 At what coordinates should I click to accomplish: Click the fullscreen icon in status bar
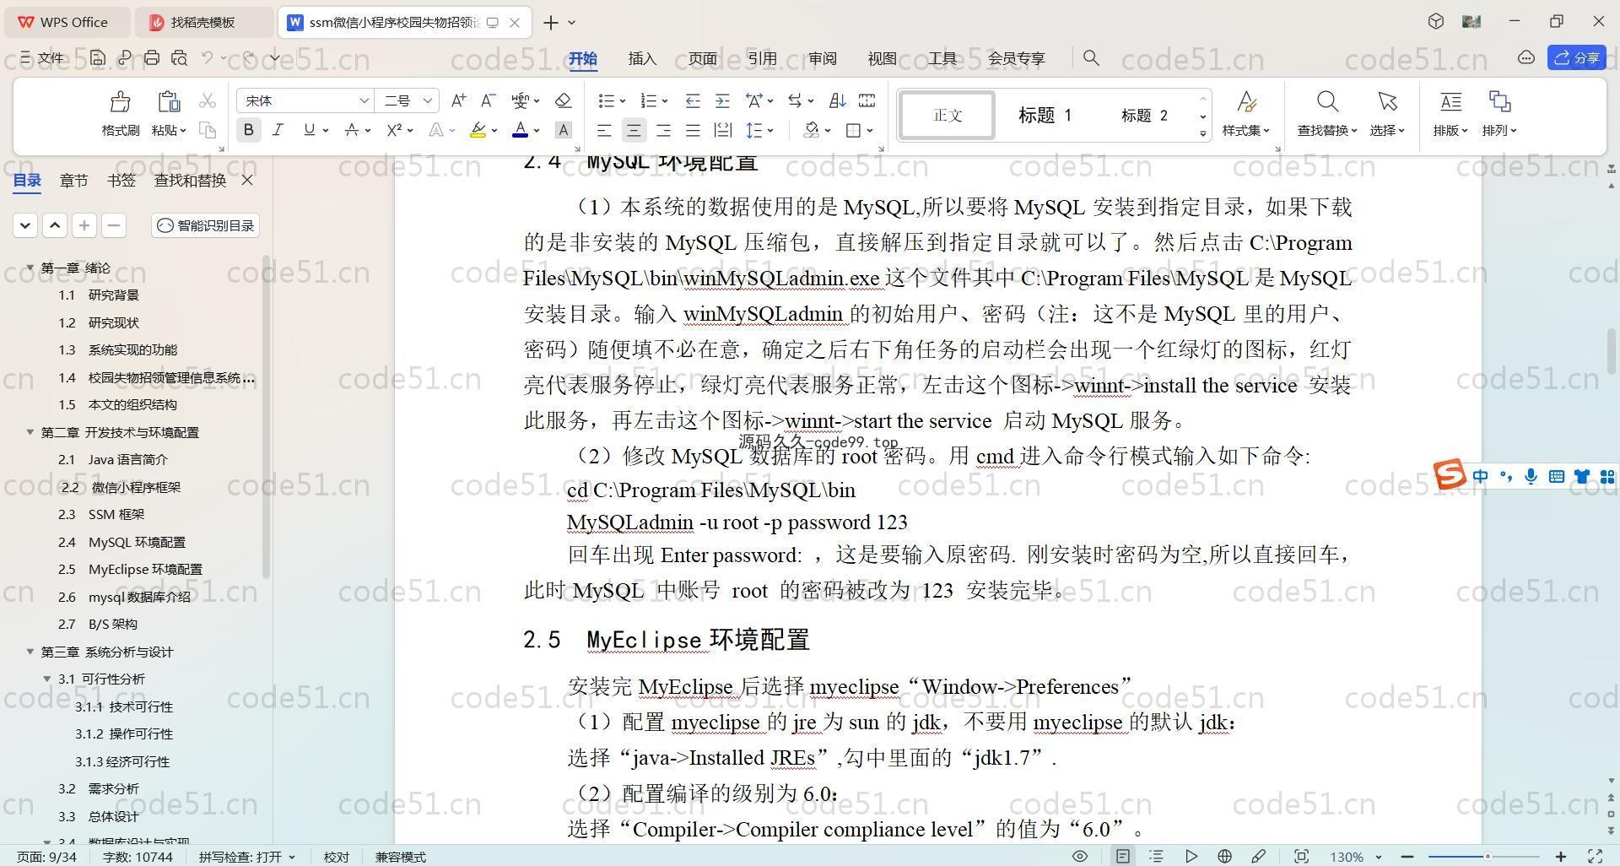tap(1596, 856)
